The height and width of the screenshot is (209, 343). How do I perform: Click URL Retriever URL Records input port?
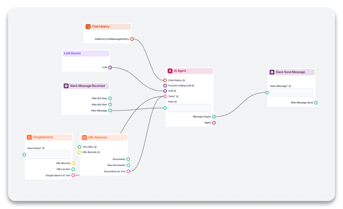79,152
